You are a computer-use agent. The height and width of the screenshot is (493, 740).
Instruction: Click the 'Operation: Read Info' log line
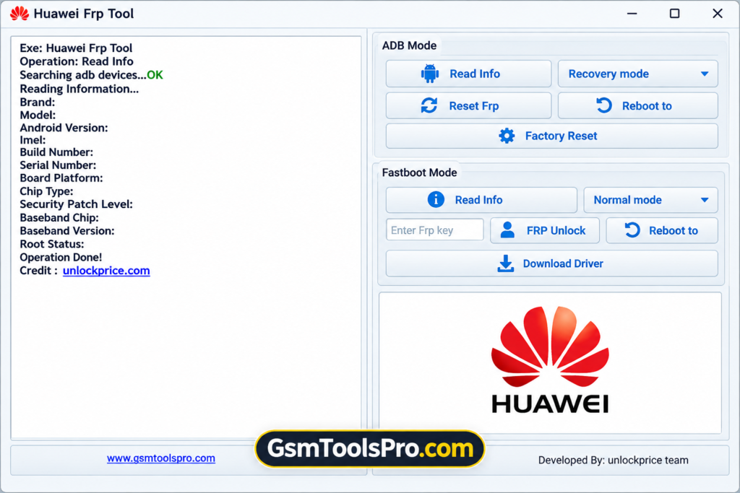(x=77, y=61)
